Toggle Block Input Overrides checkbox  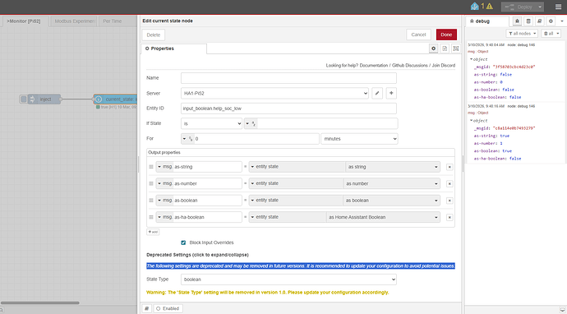[183, 242]
